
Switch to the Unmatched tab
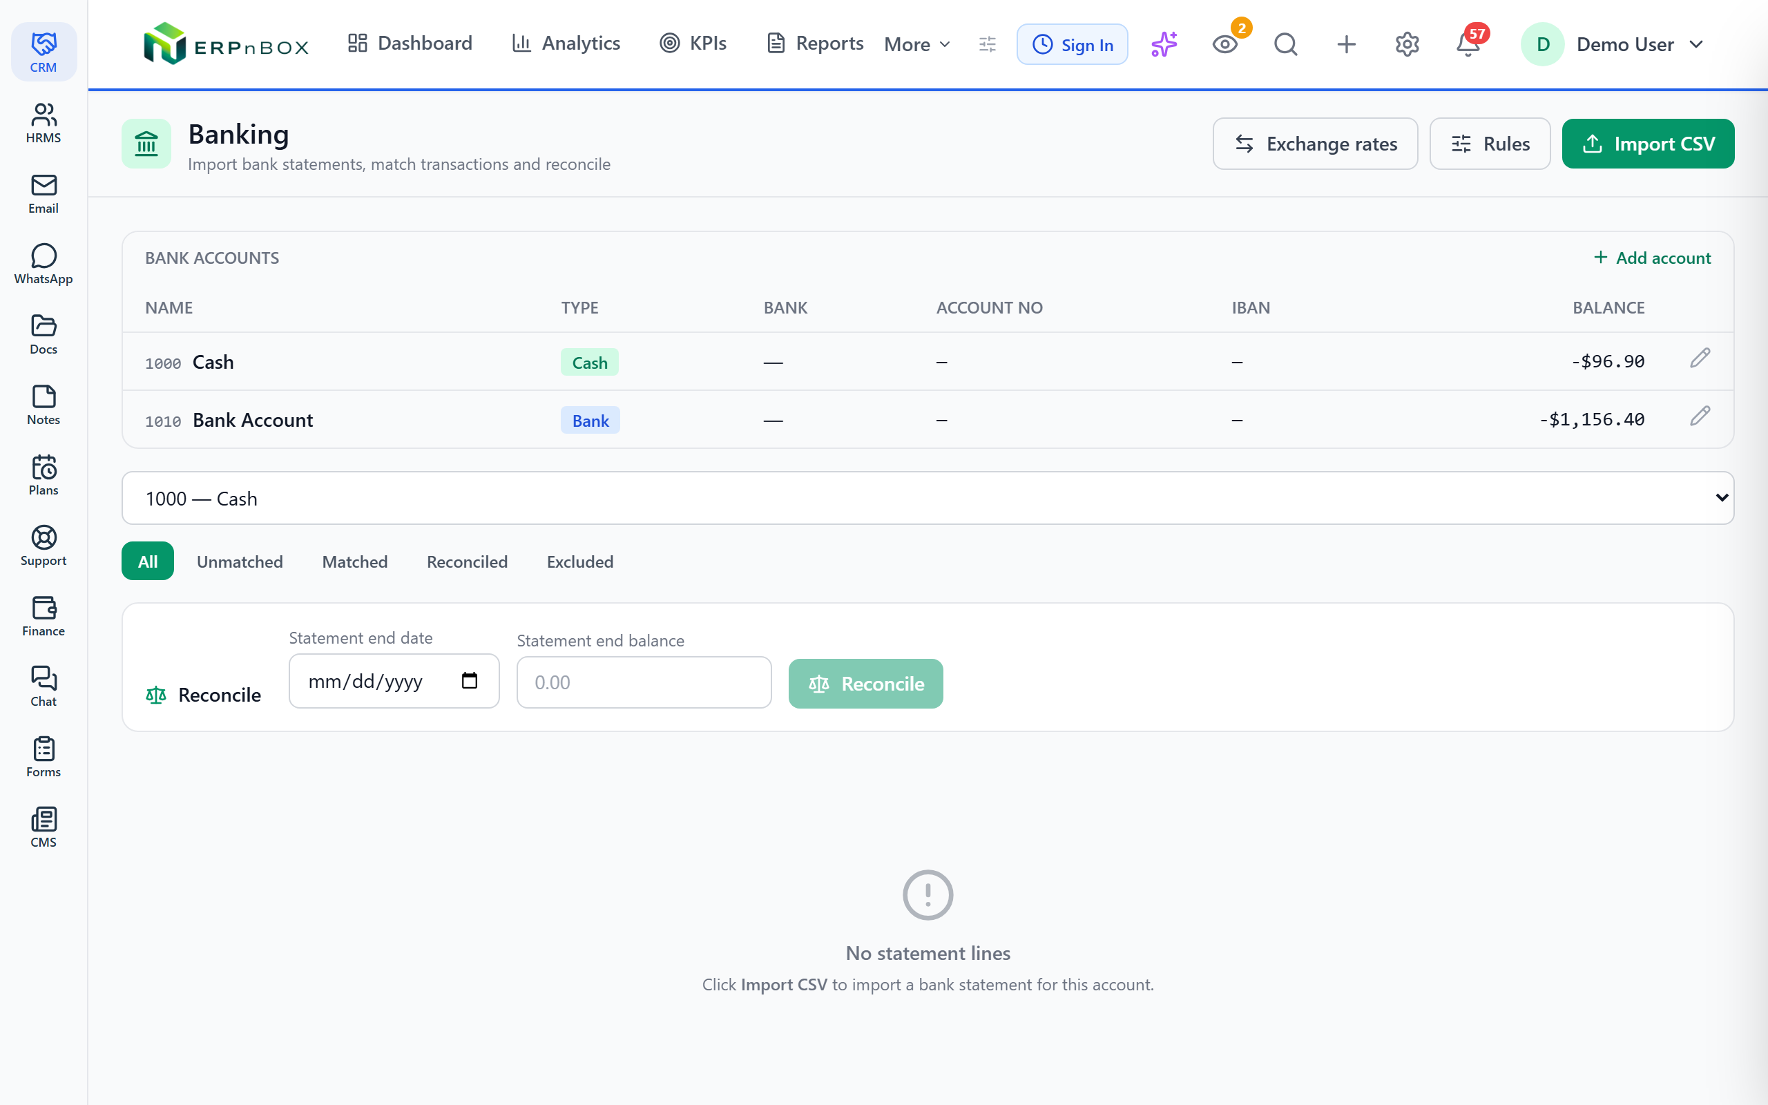(x=240, y=561)
